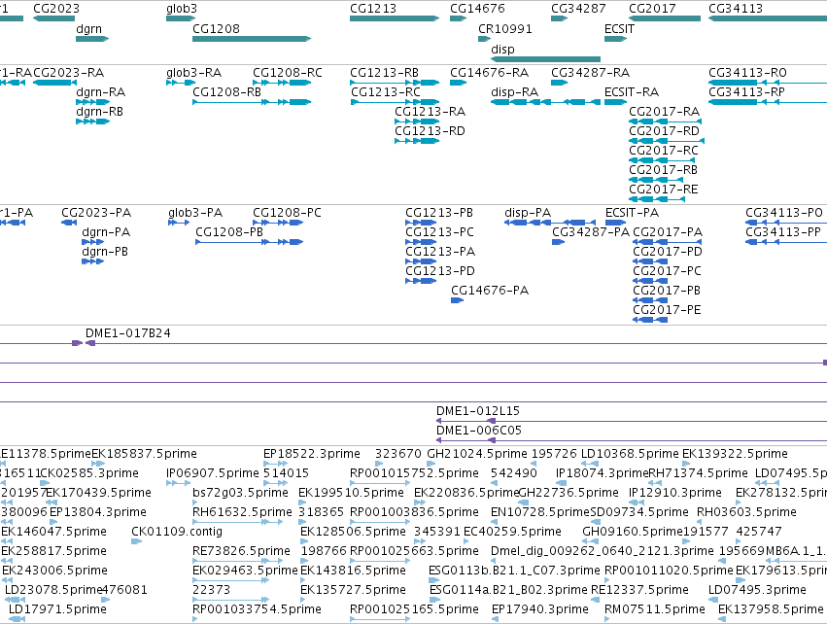Select the CG2017-RD transcript label
Viewport: 827px width, 624px height.
[664, 131]
